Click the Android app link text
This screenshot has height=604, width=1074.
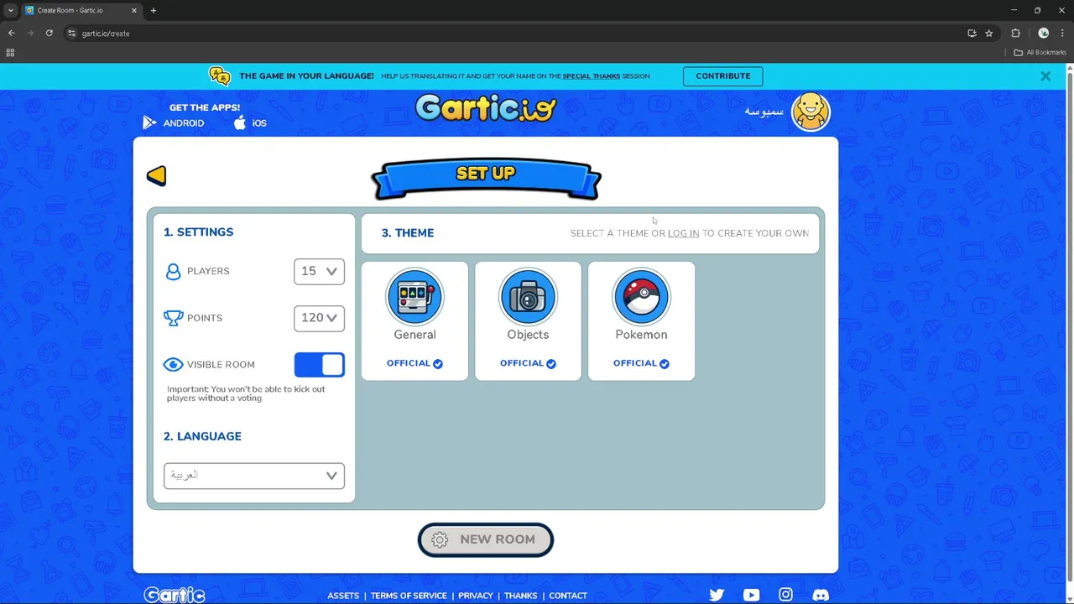(x=184, y=123)
